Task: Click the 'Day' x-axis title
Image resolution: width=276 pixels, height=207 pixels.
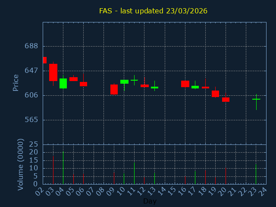Action: pos(150,201)
